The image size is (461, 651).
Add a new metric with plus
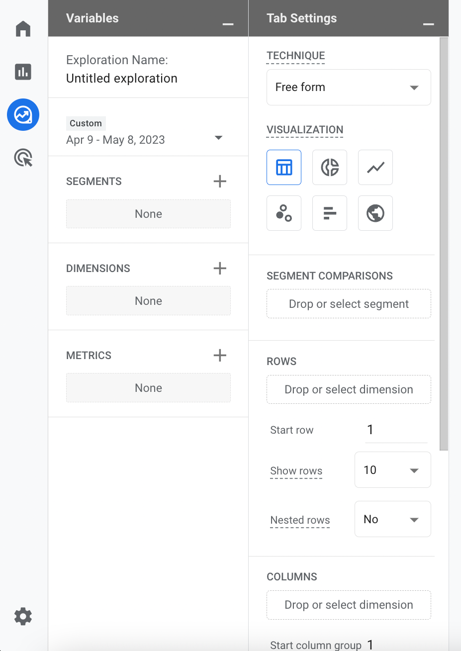point(220,355)
